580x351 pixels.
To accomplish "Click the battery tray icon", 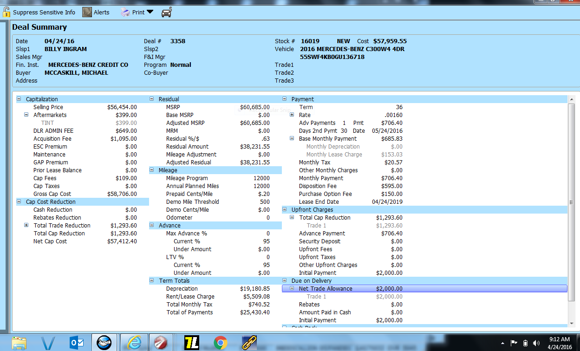I will [x=526, y=343].
